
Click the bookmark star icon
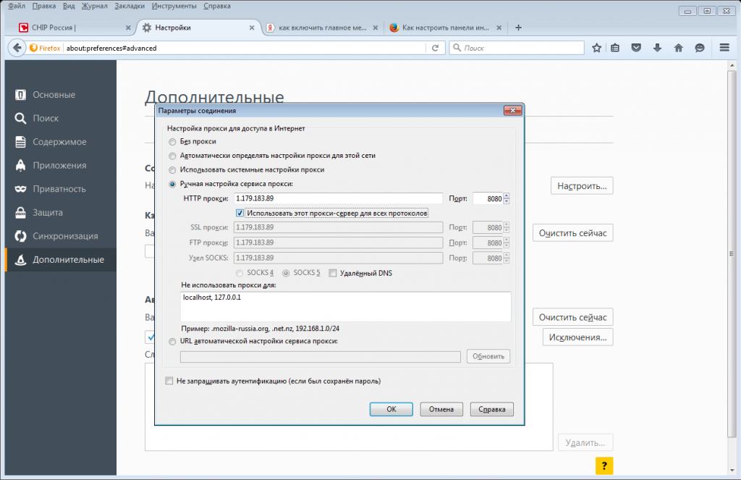click(596, 48)
